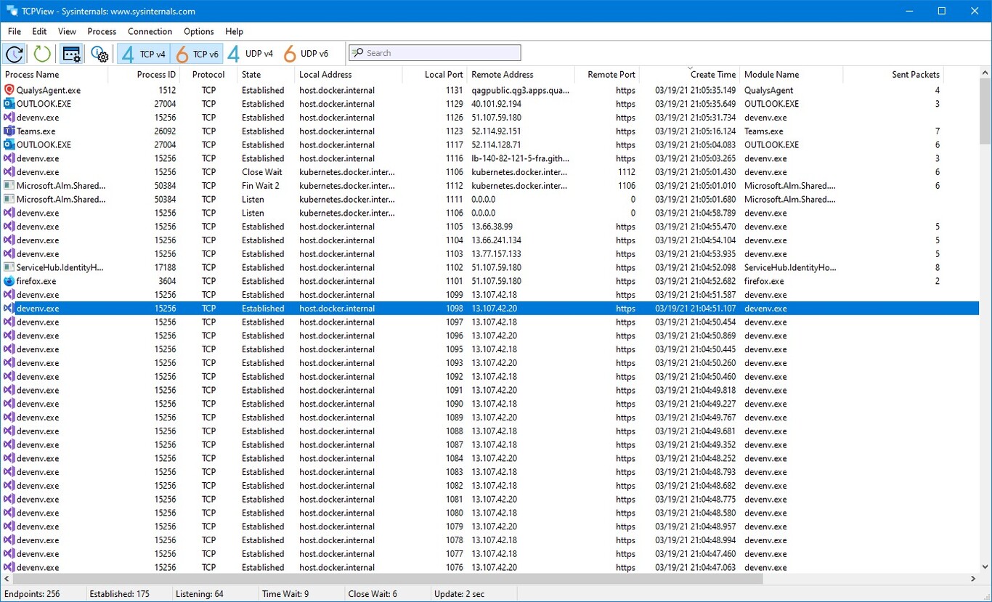Click inside the Search field
Image resolution: width=992 pixels, height=602 pixels.
(434, 52)
